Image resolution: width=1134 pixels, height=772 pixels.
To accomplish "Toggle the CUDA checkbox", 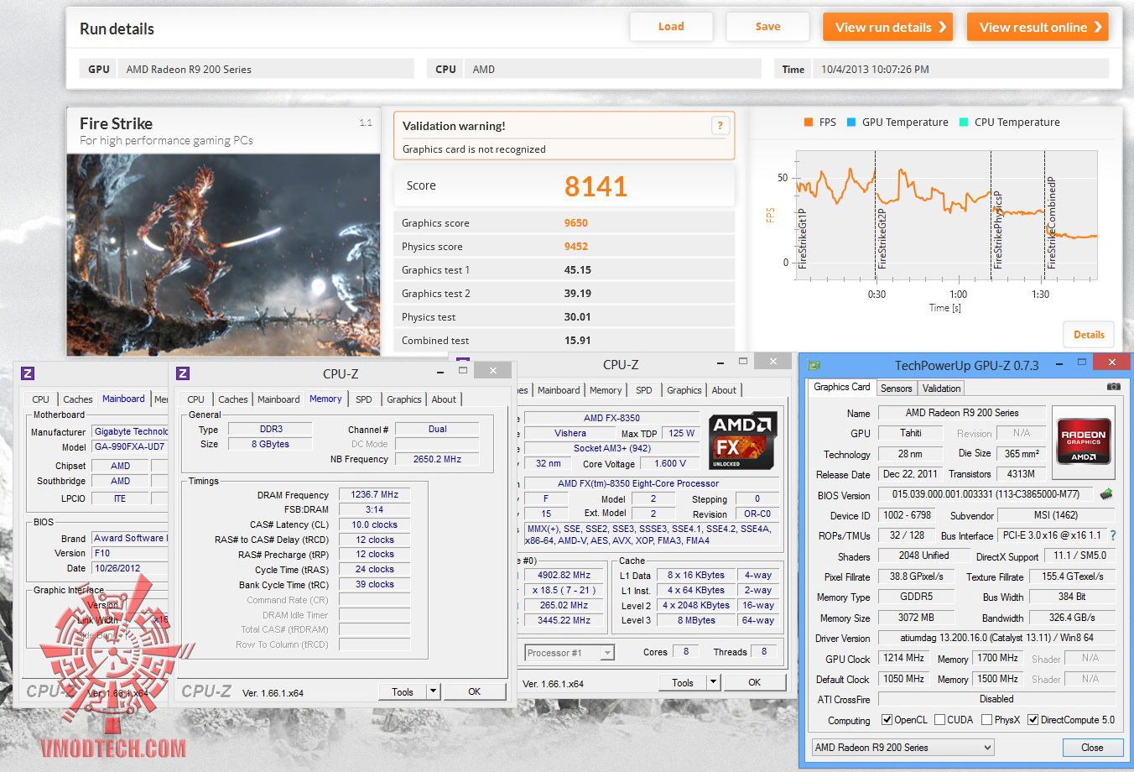I will tap(939, 720).
